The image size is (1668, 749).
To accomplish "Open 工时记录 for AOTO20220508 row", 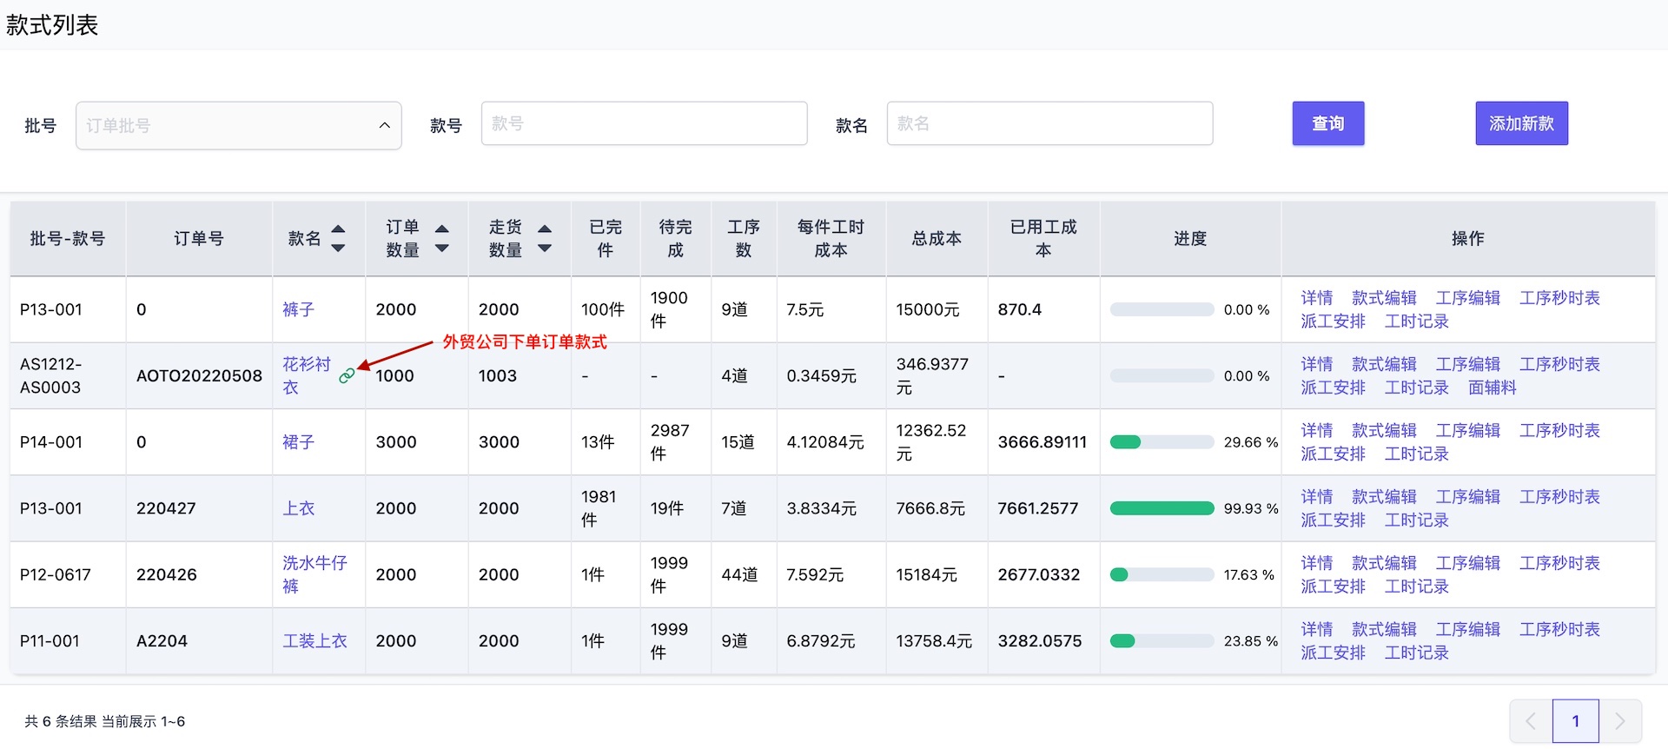I will 1417,388.
